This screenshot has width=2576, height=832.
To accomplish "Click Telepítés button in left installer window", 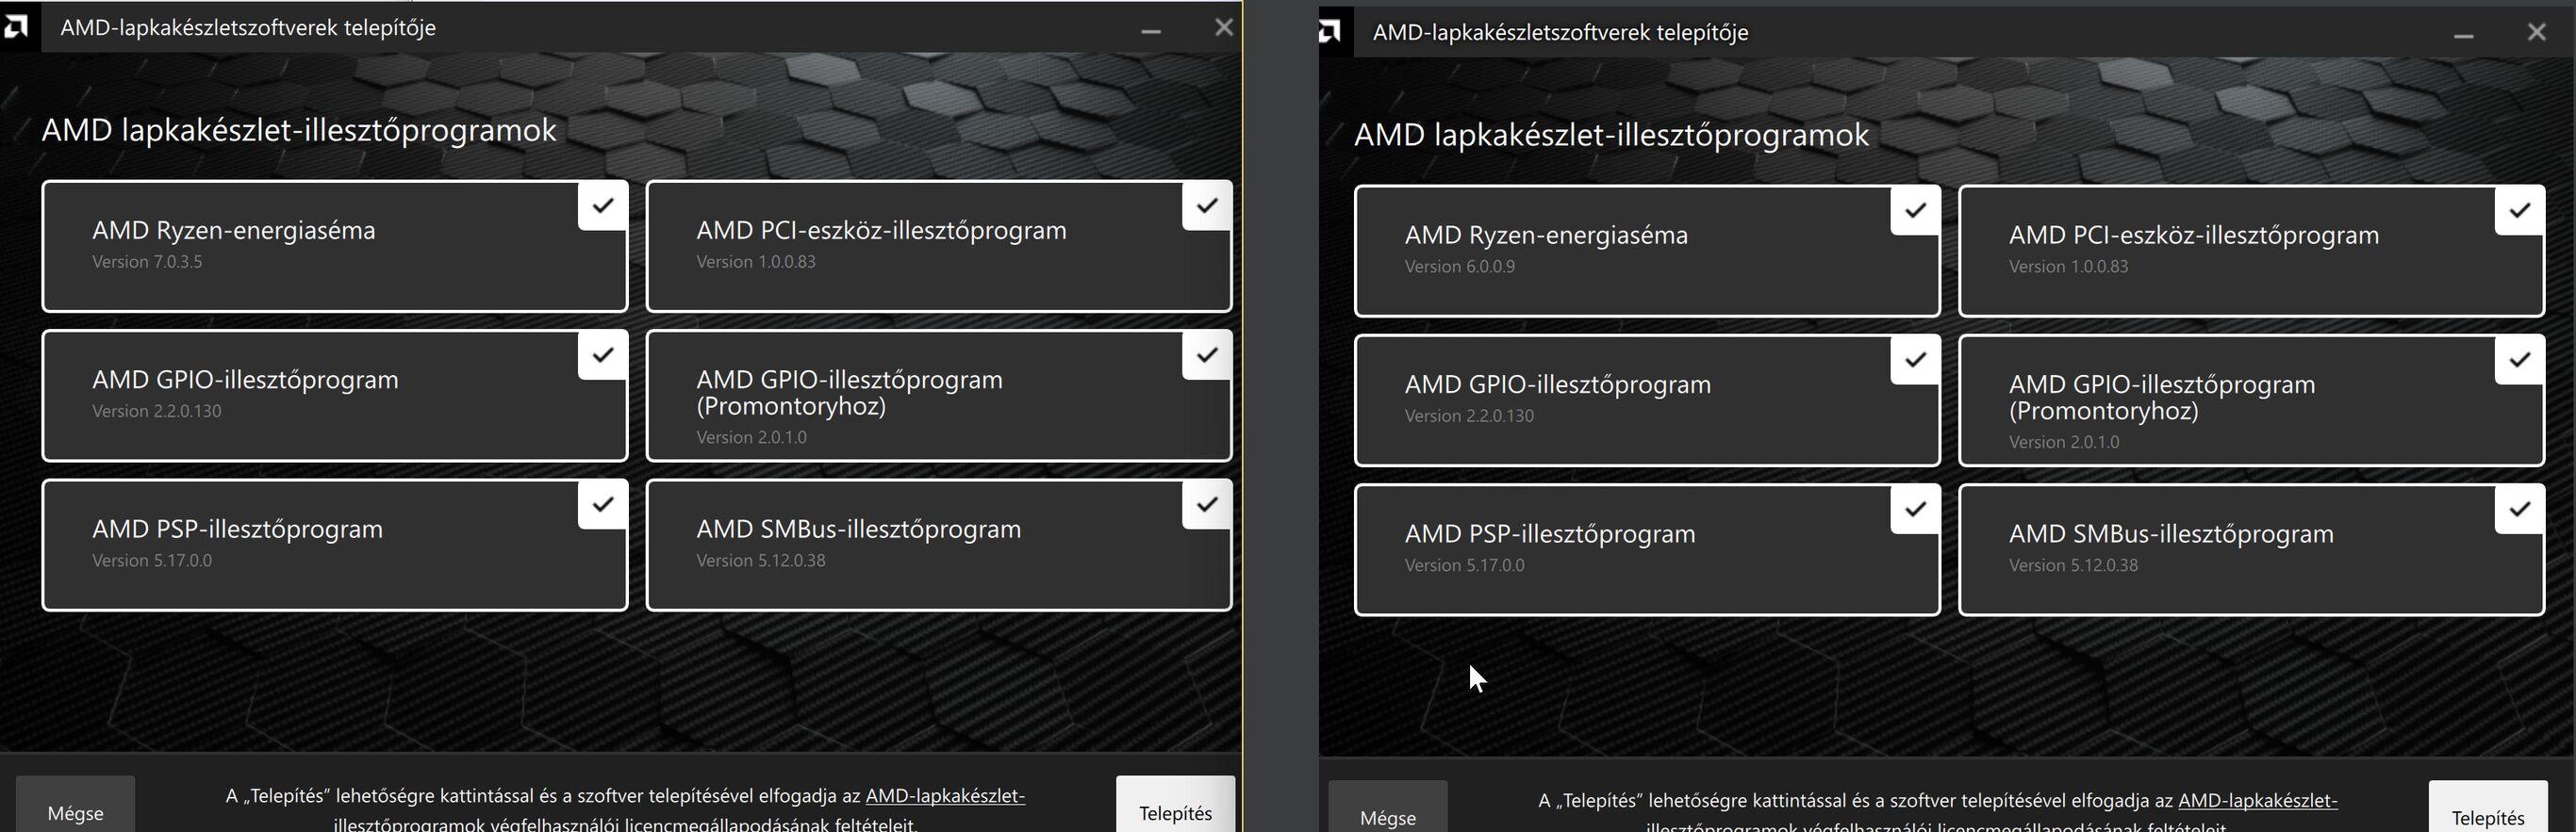I will [x=1175, y=805].
